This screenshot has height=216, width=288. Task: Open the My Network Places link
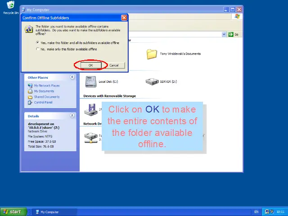[46, 85]
